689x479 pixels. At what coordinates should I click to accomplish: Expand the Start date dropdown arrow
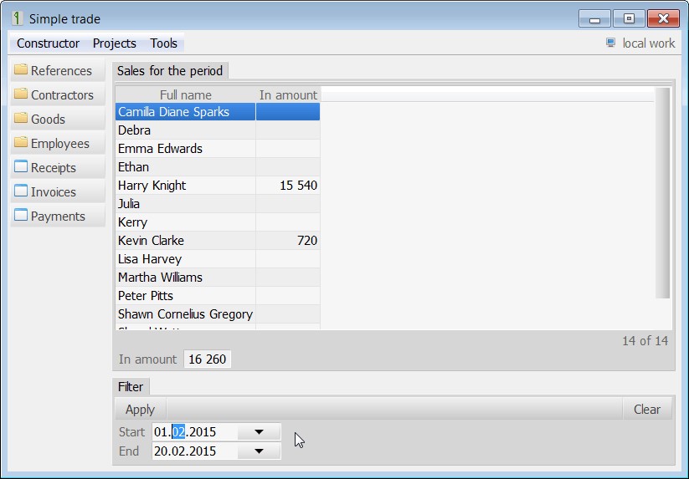tap(259, 432)
